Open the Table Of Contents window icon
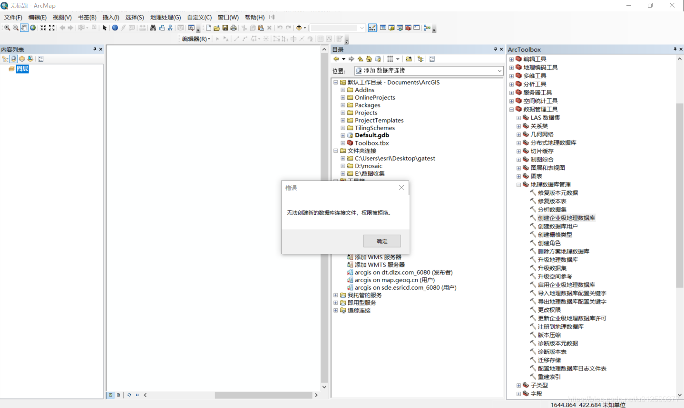 (x=383, y=28)
